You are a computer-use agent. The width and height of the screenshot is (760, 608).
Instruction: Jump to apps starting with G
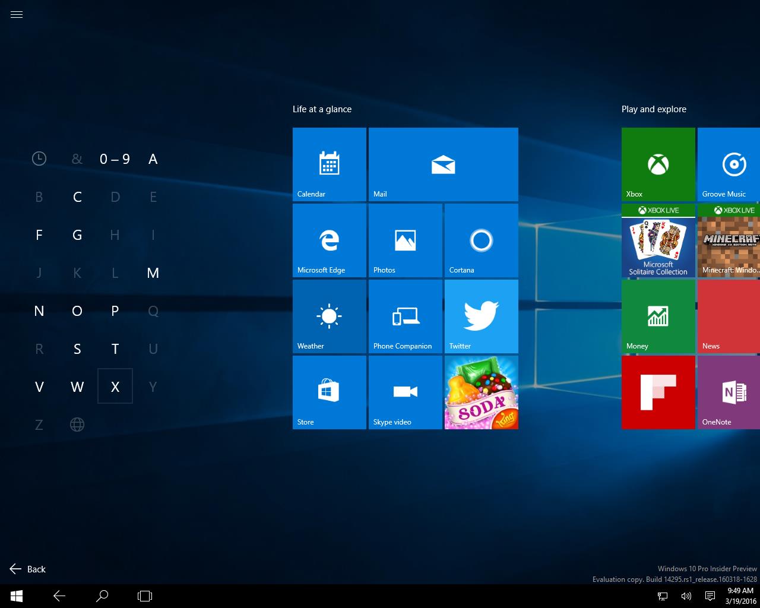click(77, 235)
